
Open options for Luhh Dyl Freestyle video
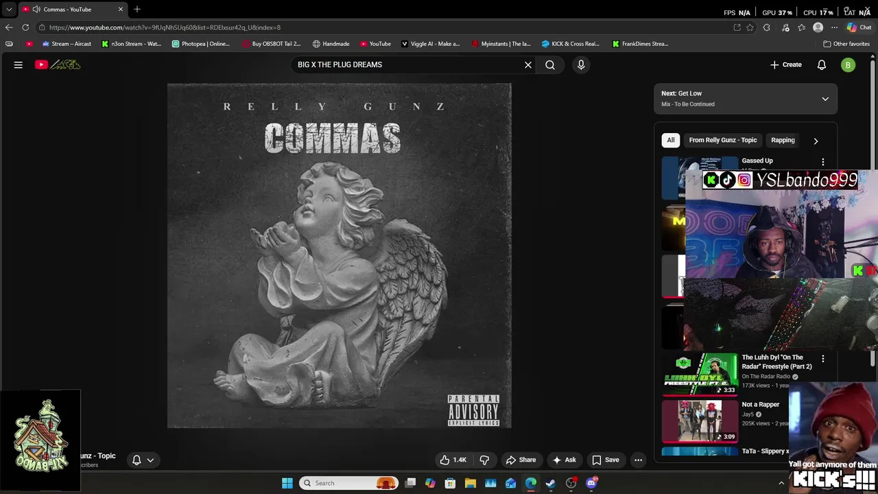pyautogui.click(x=823, y=359)
